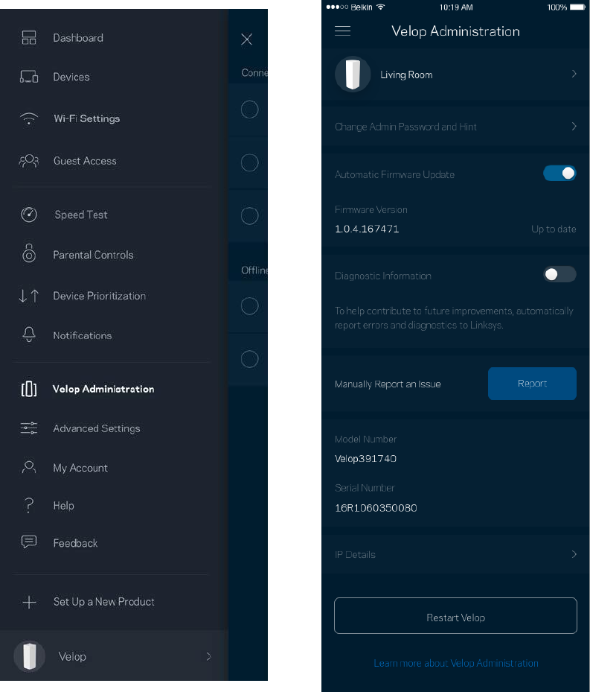Click the Guest Access people icon

[29, 161]
